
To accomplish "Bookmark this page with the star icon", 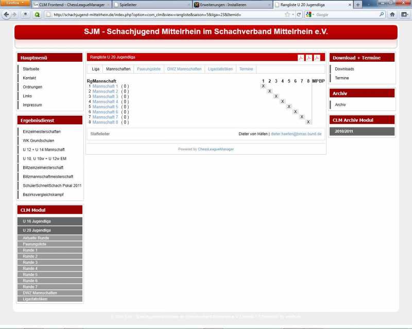I will point(287,14).
